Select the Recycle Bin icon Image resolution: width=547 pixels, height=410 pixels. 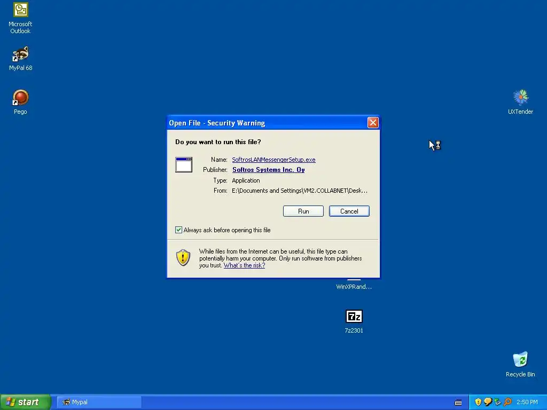pyautogui.click(x=520, y=364)
